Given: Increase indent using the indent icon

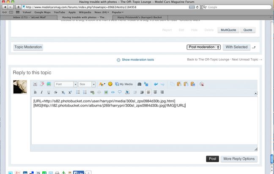Looking at the screenshot, I should point(142,92).
